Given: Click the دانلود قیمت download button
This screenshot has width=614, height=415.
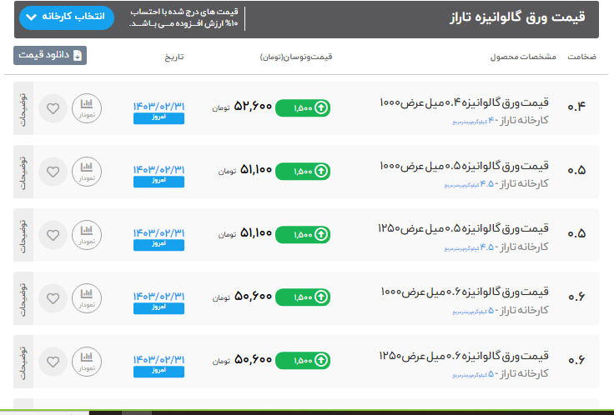Looking at the screenshot, I should point(50,56).
